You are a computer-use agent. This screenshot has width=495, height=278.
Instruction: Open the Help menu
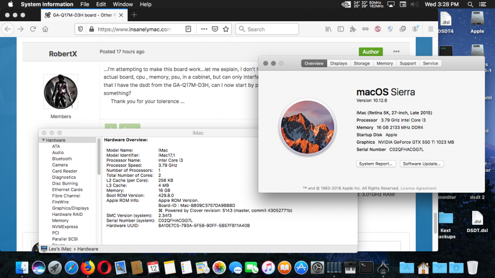tap(146, 4)
